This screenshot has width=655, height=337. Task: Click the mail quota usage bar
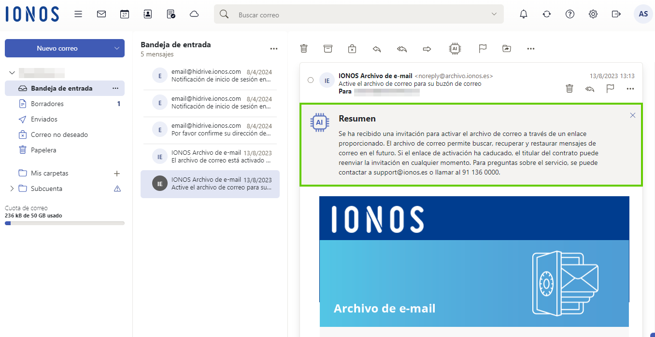[65, 223]
